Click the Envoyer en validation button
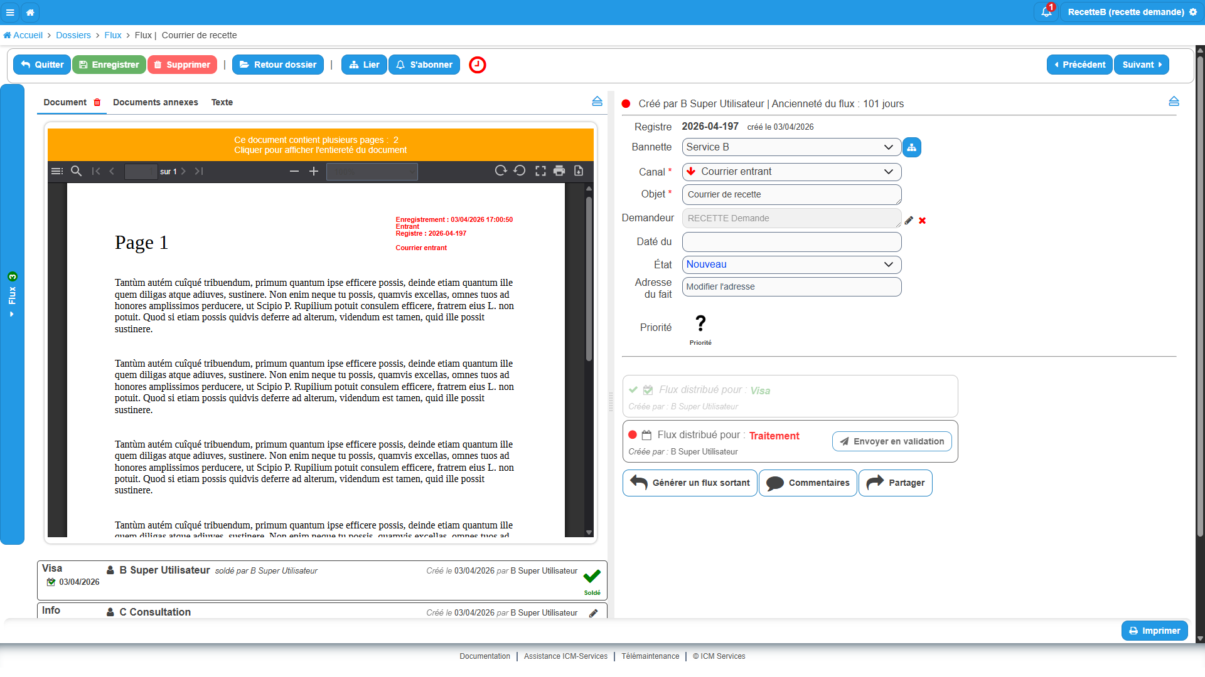 tap(892, 441)
